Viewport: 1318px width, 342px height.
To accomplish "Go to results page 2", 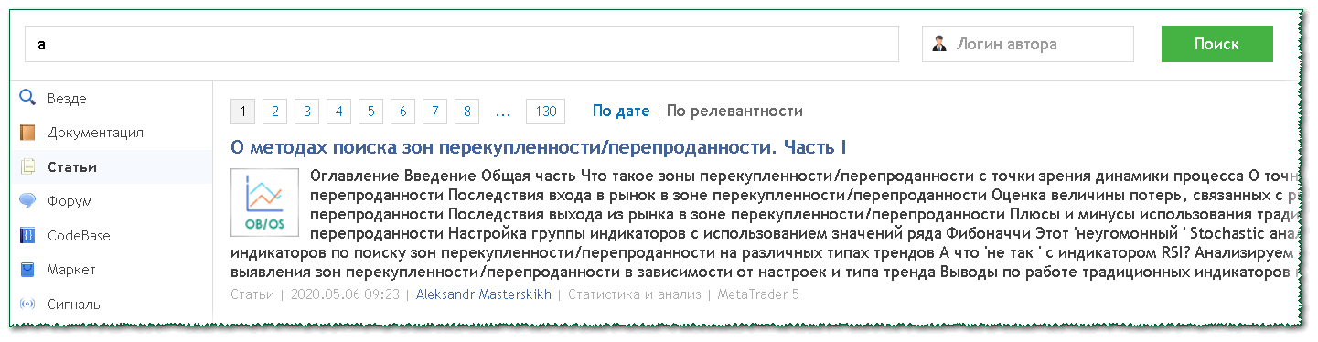I will 274,112.
